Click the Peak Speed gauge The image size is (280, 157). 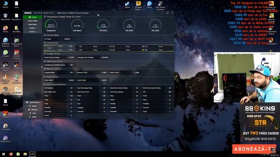(77, 25)
